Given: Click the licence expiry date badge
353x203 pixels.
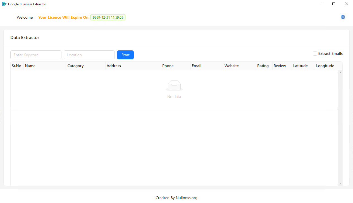Looking at the screenshot, I should tap(108, 17).
